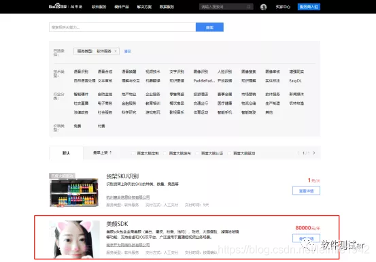Image resolution: width=376 pixels, height=262 pixels.
Task: Check the 百度大脑定制 checkbox
Action: click(133, 153)
